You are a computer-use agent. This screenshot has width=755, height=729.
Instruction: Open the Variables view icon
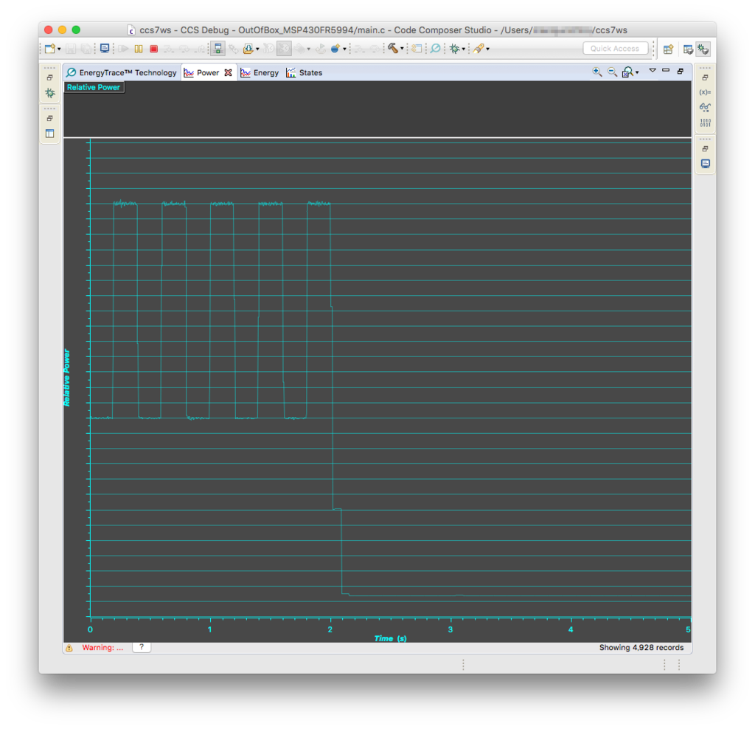click(x=705, y=92)
